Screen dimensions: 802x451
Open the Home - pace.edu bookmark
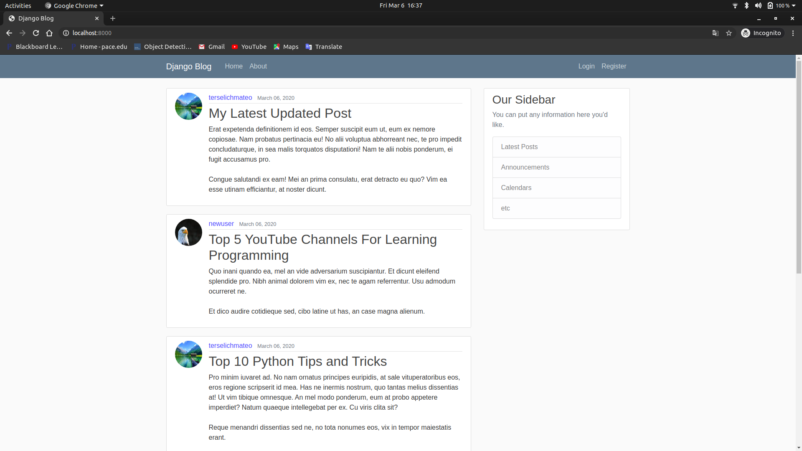[x=99, y=47]
